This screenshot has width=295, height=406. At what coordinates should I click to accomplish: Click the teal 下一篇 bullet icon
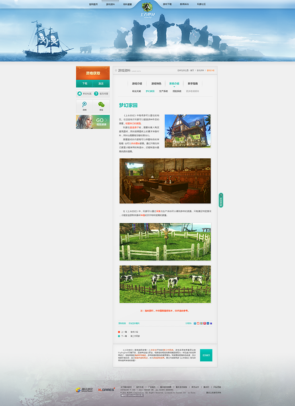[x=119, y=336]
